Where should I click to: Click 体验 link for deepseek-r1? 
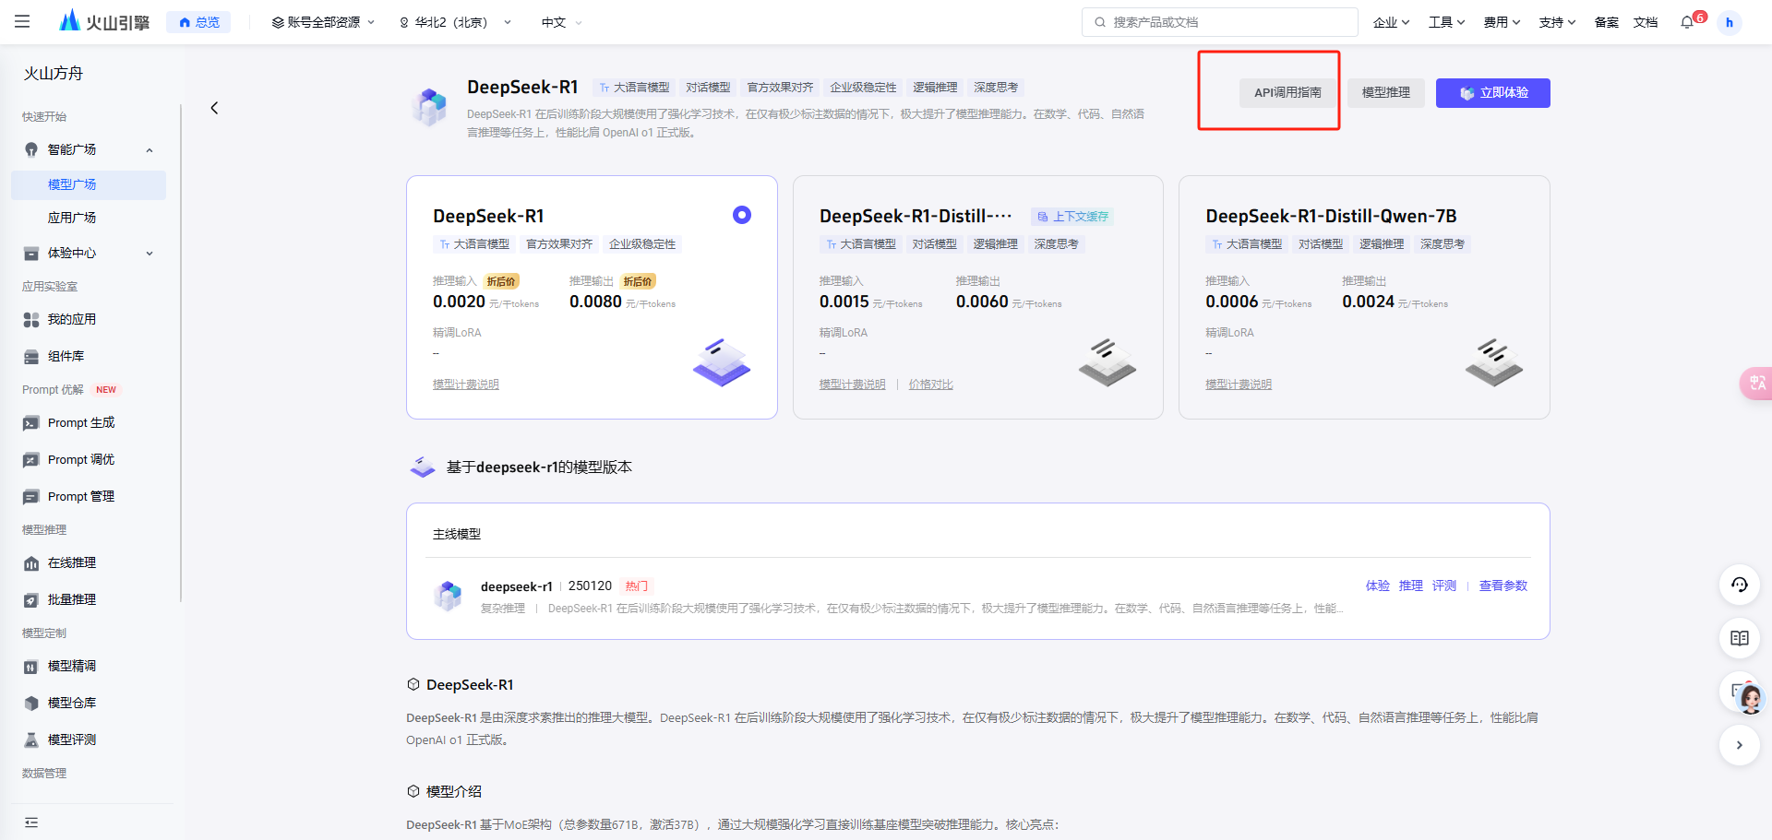pos(1377,586)
